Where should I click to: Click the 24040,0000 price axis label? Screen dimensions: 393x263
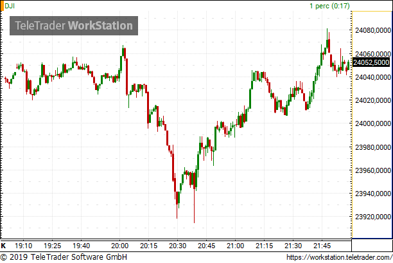[373, 77]
